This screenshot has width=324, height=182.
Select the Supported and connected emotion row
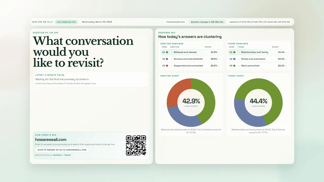point(191,66)
